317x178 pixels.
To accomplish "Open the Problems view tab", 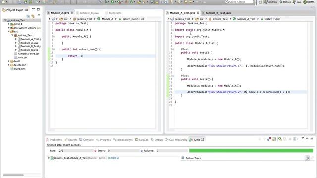I will (x=54, y=140).
